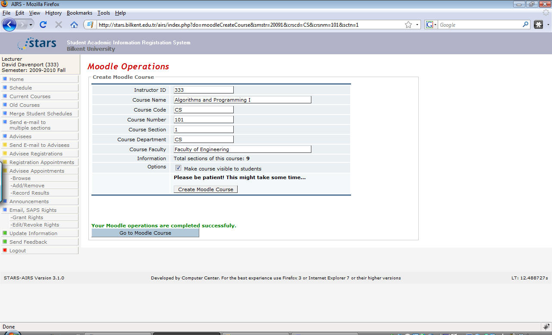Uncheck Make course visible to students
The width and height of the screenshot is (552, 335).
tap(178, 168)
